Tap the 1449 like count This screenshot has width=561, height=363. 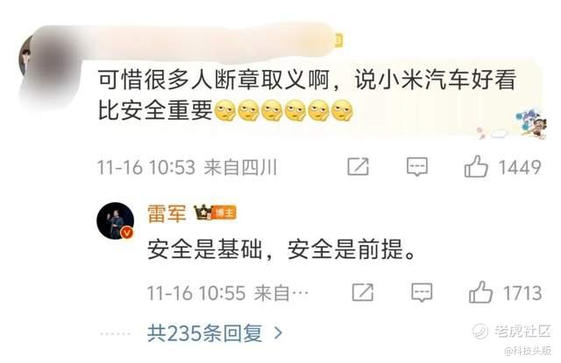tap(520, 167)
